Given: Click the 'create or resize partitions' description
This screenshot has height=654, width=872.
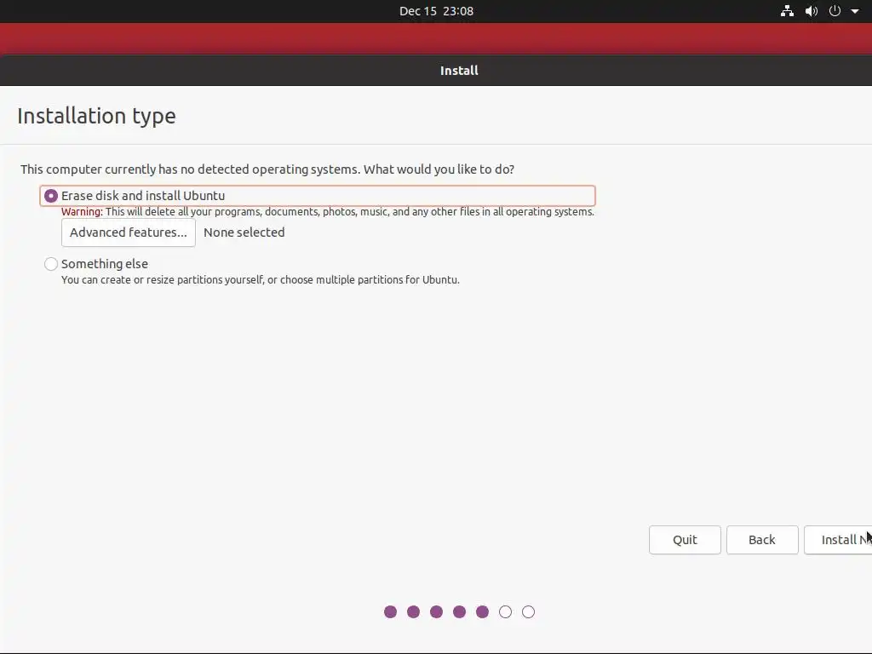Looking at the screenshot, I should click(x=261, y=279).
